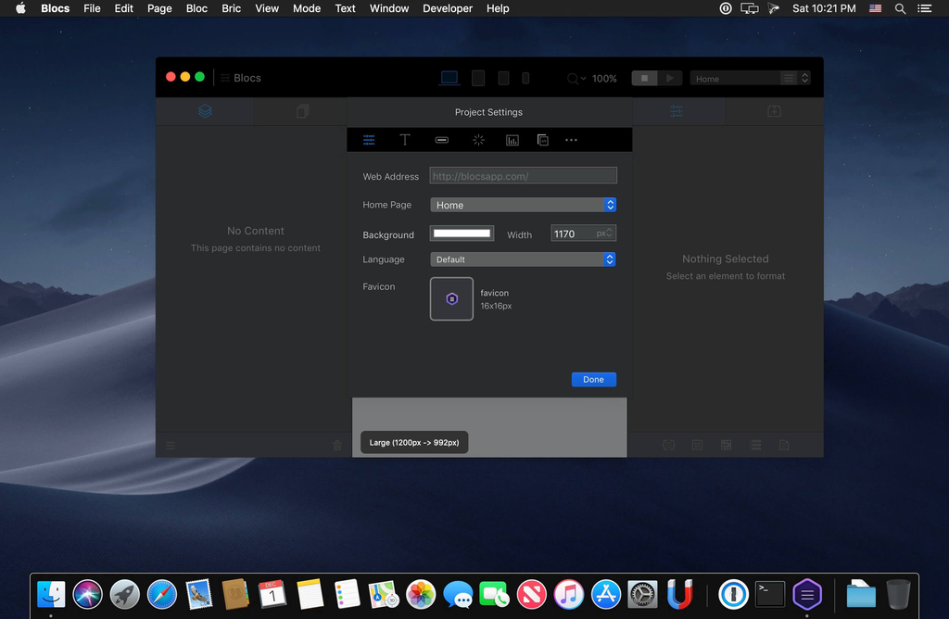Open the code settings tab icon
This screenshot has height=619, width=949.
(543, 140)
